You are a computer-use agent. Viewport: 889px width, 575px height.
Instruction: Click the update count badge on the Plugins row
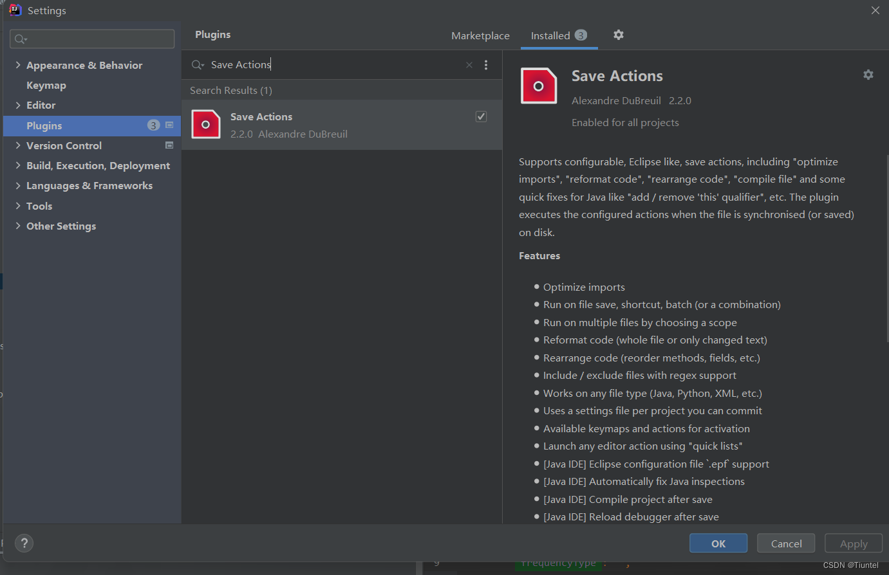pyautogui.click(x=153, y=125)
